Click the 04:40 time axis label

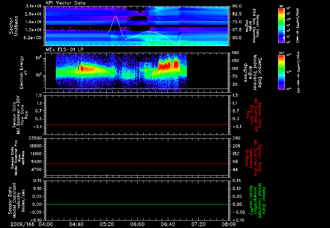(76, 224)
